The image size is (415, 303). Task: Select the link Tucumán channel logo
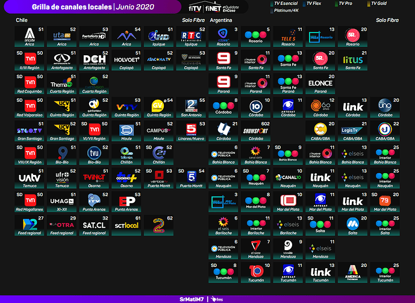[320, 272]
